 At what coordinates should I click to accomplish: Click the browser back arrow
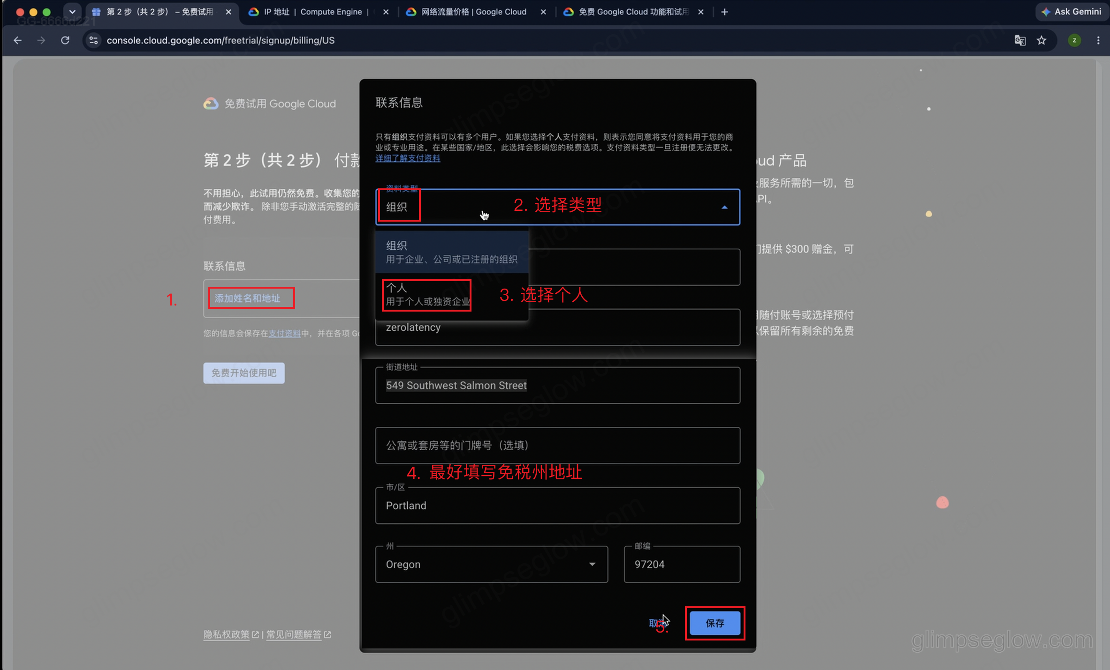(x=17, y=40)
